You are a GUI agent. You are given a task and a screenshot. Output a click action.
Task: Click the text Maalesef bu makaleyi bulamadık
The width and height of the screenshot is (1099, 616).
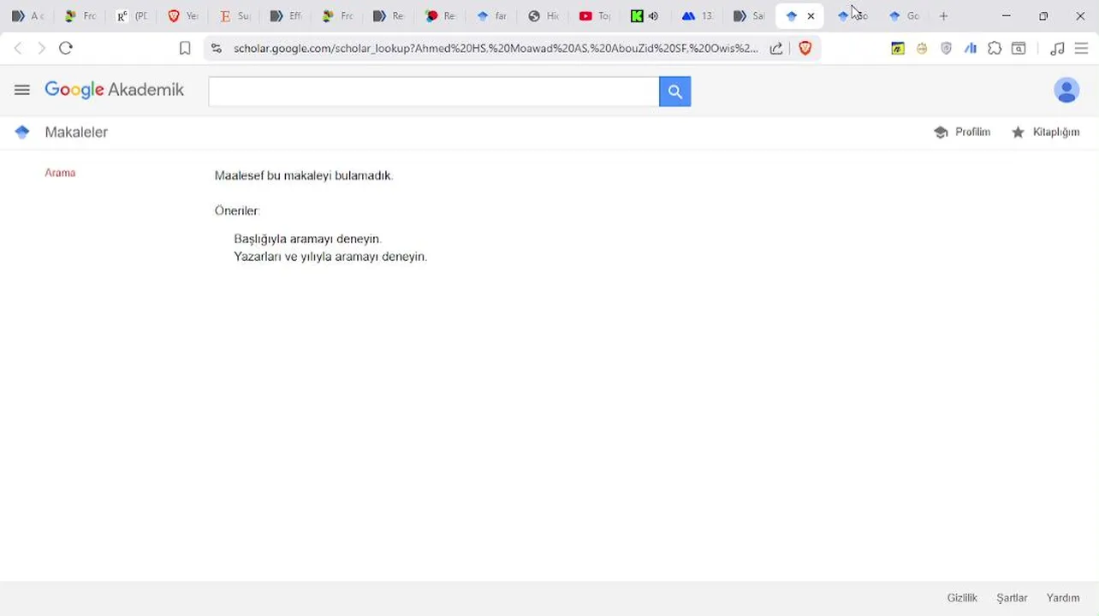pos(304,175)
